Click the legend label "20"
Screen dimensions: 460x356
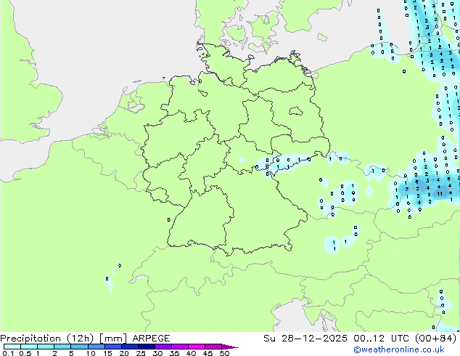tap(124, 353)
